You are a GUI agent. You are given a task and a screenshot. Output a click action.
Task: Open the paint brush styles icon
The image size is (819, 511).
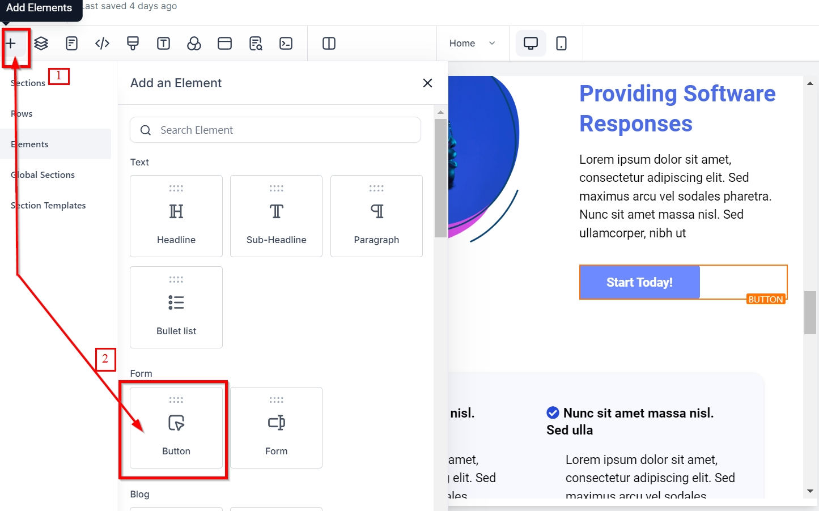point(133,44)
